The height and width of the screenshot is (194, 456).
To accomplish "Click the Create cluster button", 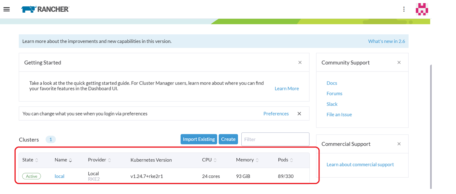I will 228,139.
